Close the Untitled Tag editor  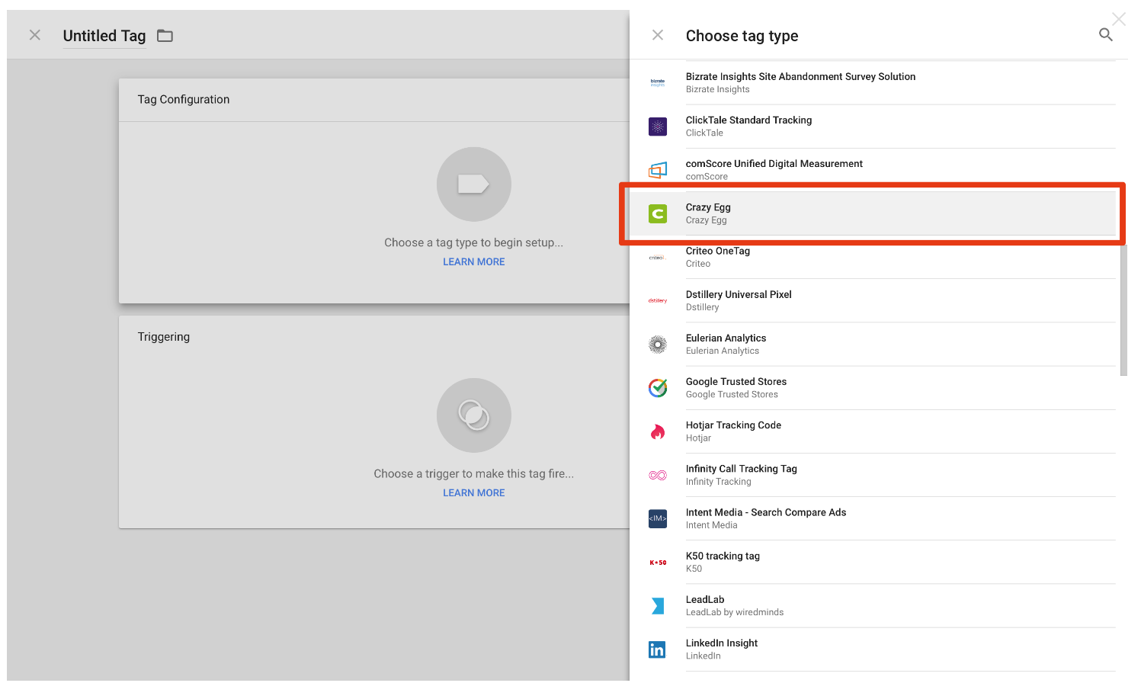coord(35,35)
